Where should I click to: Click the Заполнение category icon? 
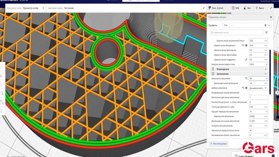point(213,74)
